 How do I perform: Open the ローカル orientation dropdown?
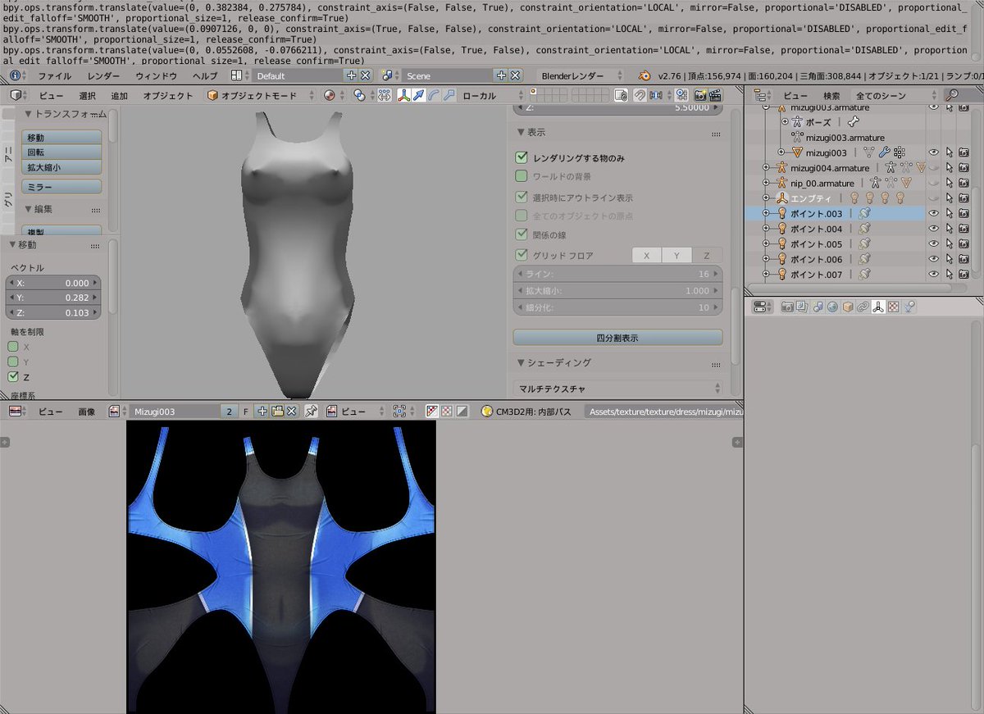coord(493,96)
